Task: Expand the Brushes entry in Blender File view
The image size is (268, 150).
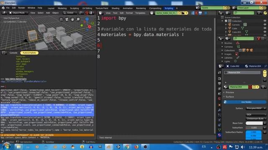Action: [x=222, y=43]
